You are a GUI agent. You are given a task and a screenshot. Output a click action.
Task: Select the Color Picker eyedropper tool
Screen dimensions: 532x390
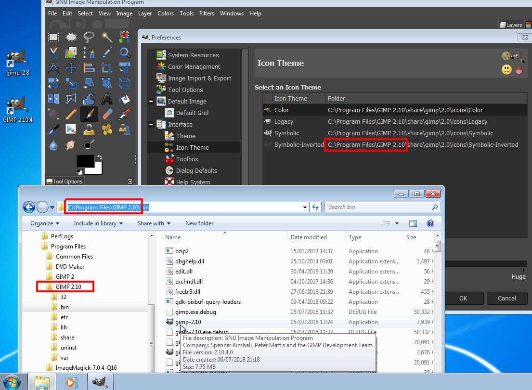point(107,52)
